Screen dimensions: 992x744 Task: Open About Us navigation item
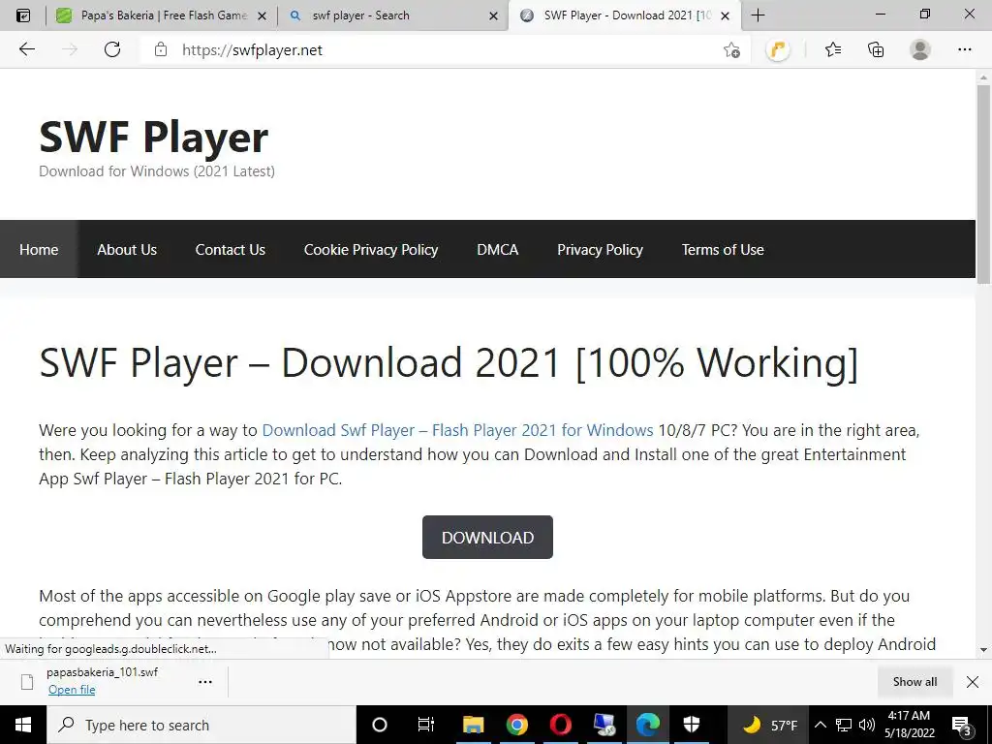click(x=127, y=249)
